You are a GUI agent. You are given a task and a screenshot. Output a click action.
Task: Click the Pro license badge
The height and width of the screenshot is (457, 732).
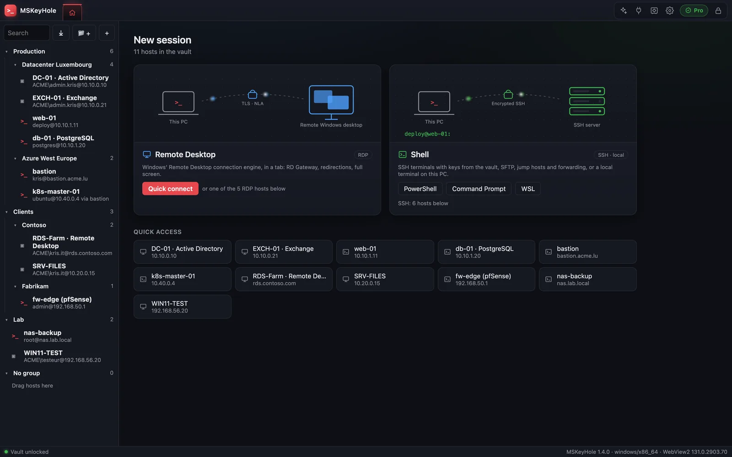[694, 11]
